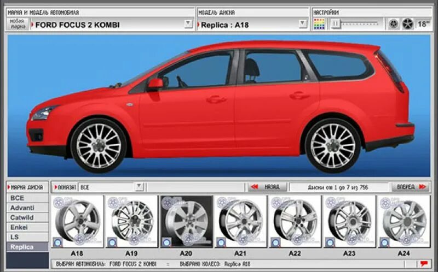The image size is (438, 272).
Task: Choose the A18 wheel thumbnail
Action: [x=77, y=222]
